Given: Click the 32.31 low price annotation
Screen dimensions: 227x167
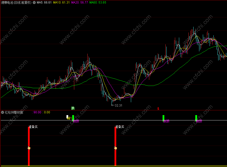Looking at the screenshot, I should [117, 106].
